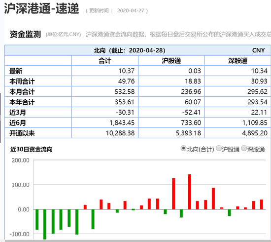
Task: Click the 沪深港通-速递 page title
Action: pos(41,8)
